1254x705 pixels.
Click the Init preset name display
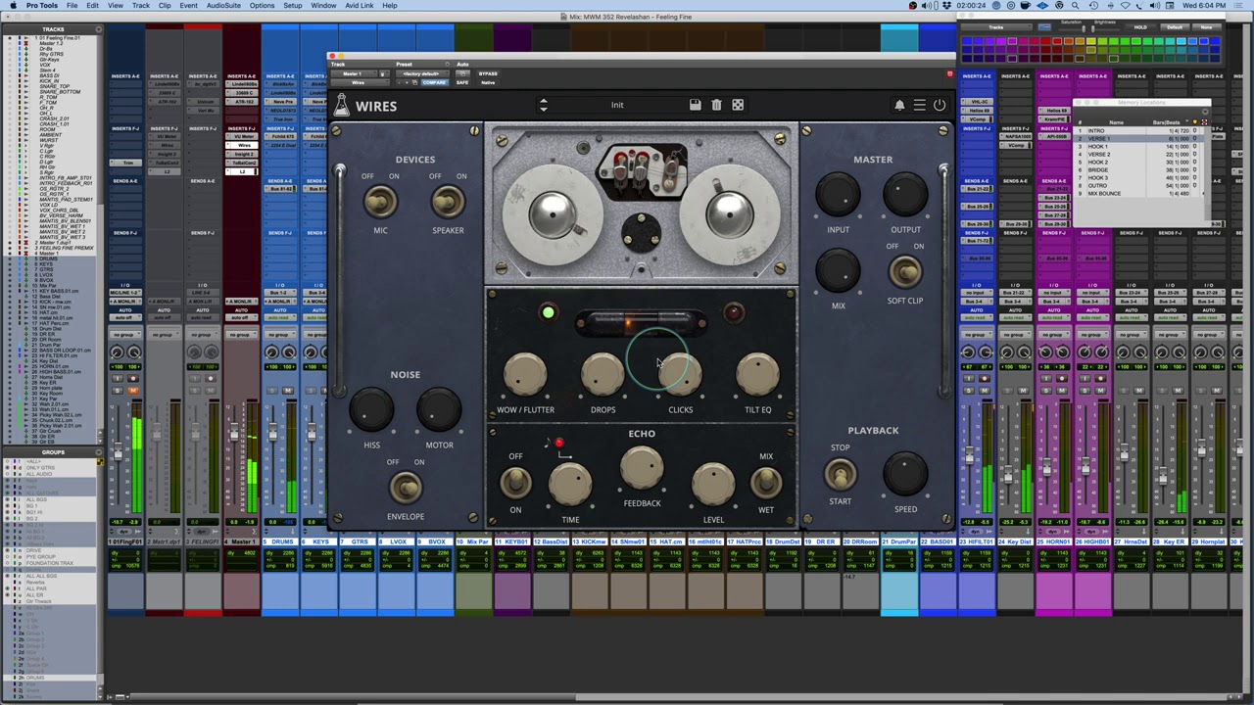pyautogui.click(x=617, y=105)
